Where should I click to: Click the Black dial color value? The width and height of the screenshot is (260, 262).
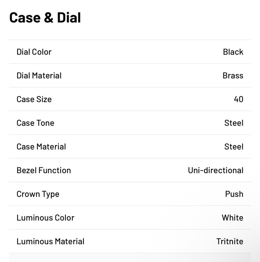[233, 52]
